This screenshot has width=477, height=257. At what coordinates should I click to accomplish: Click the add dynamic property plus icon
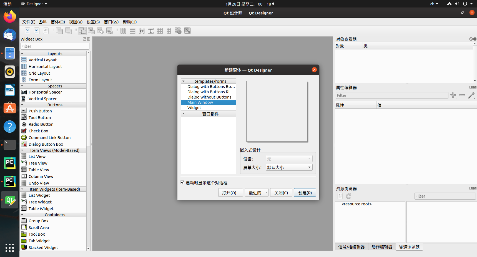click(x=453, y=95)
